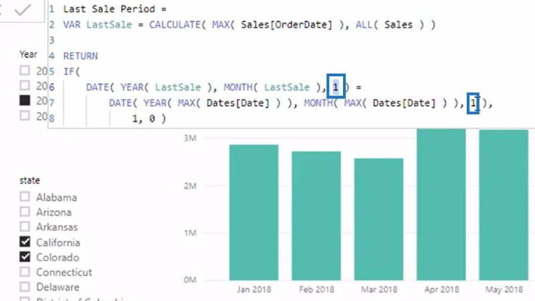Select the May 2018 bar

tap(504, 205)
